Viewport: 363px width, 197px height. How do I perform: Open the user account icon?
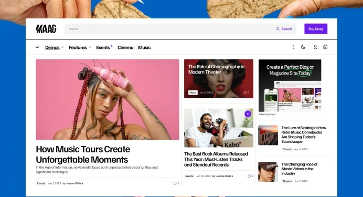click(x=315, y=47)
